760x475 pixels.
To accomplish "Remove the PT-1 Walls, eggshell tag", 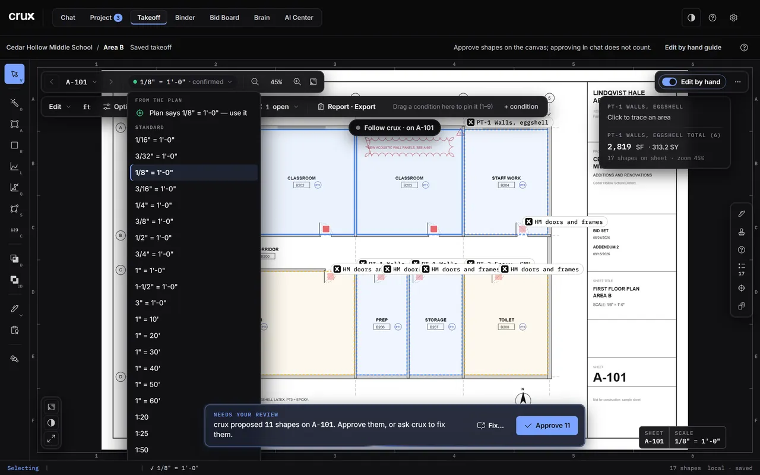I will (471, 122).
